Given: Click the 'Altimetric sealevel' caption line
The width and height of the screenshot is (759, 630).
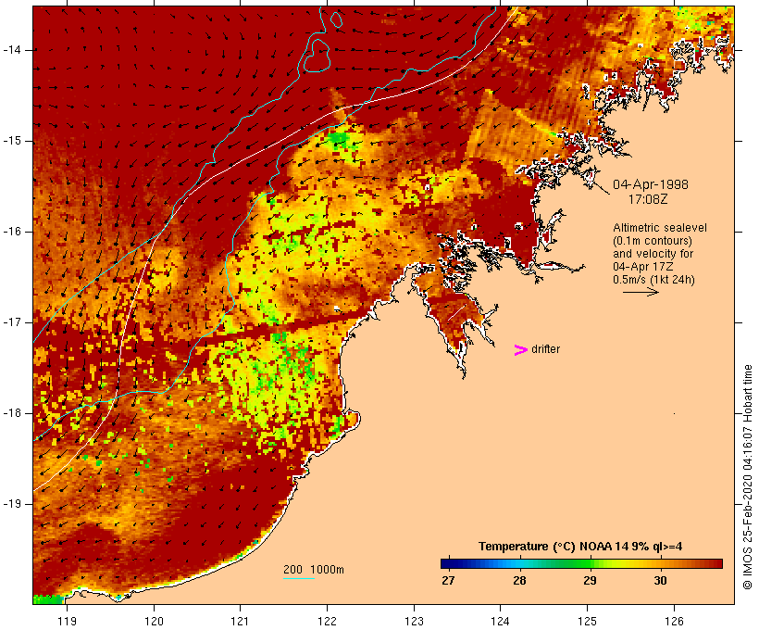Looking at the screenshot, I should pos(660,228).
